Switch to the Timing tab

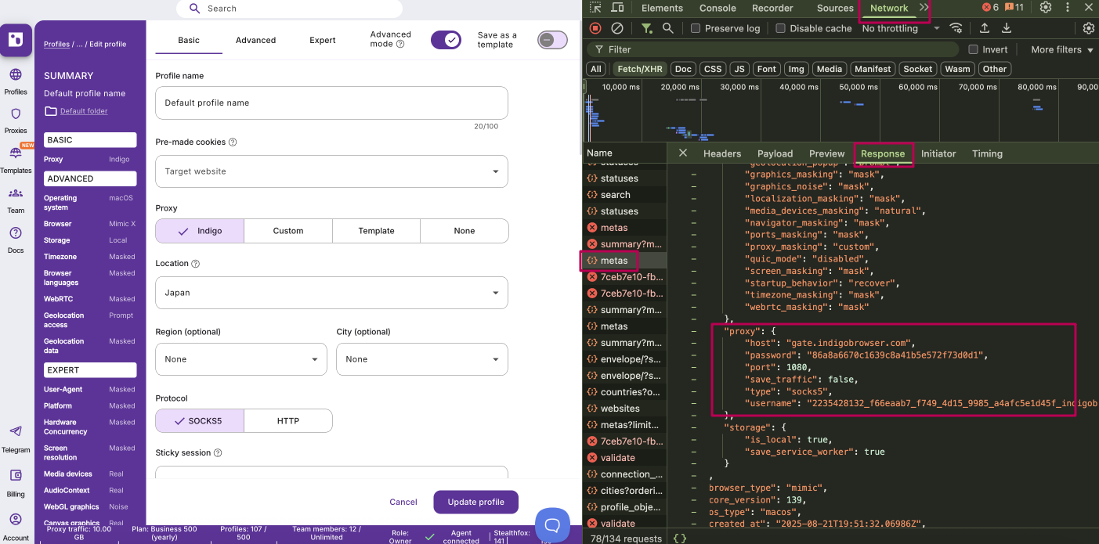click(987, 153)
